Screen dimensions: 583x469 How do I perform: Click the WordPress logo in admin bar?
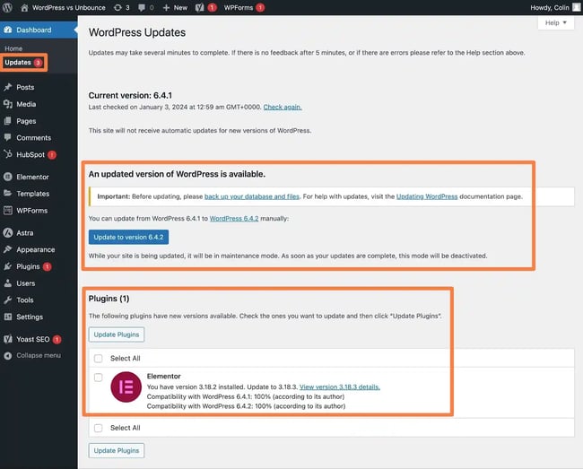pyautogui.click(x=7, y=7)
